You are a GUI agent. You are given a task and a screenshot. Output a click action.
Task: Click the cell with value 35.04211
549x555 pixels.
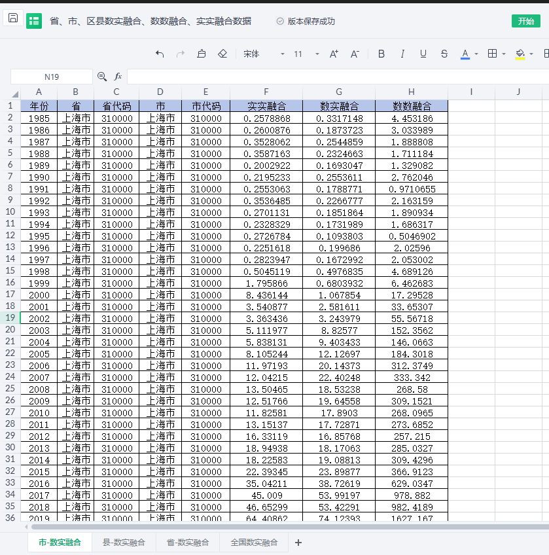click(x=266, y=484)
